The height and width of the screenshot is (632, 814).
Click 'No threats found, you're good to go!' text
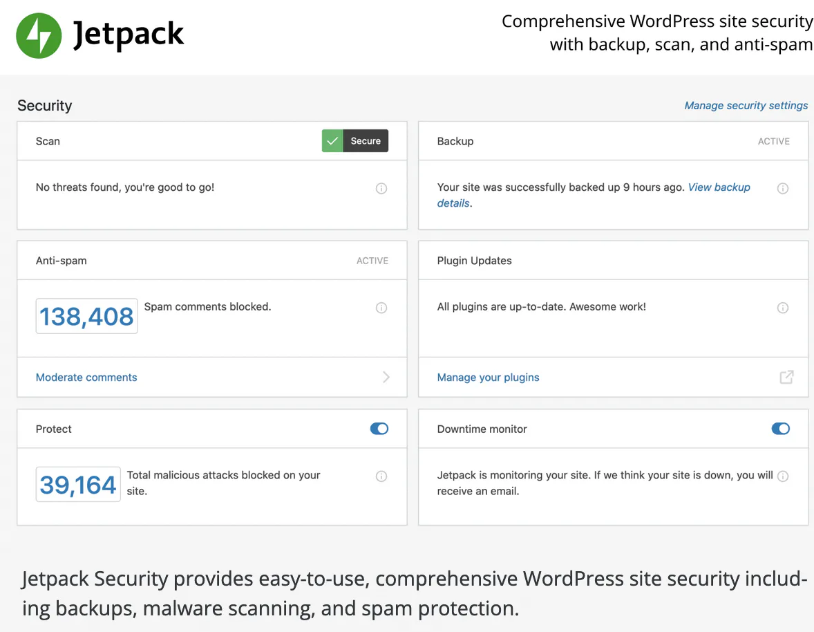click(x=125, y=187)
